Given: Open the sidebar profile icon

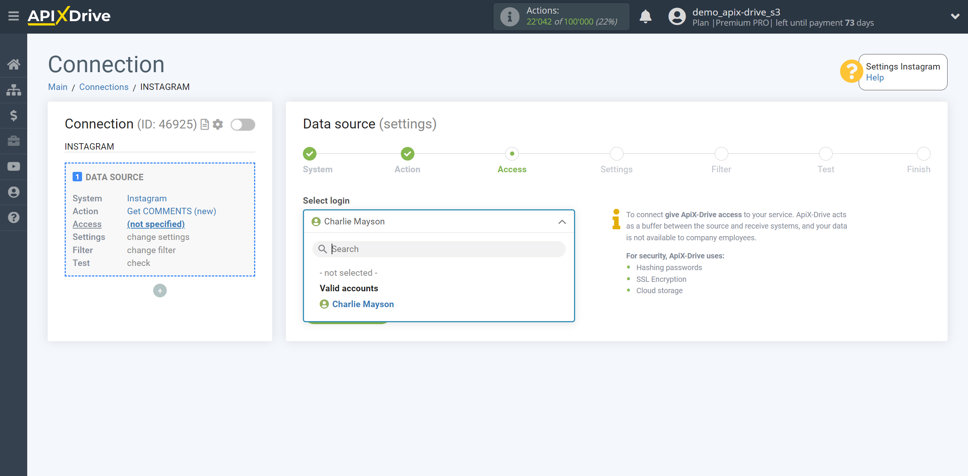Looking at the screenshot, I should click(14, 192).
